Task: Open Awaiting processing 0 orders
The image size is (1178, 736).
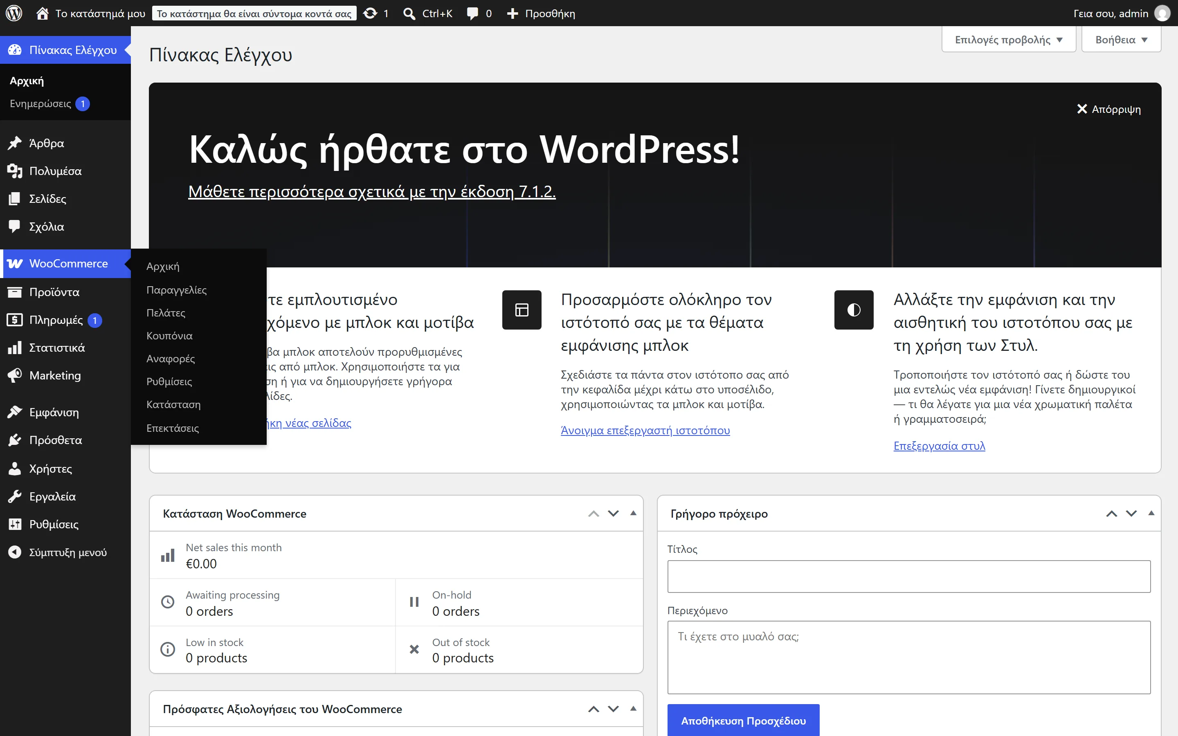Action: coord(272,603)
